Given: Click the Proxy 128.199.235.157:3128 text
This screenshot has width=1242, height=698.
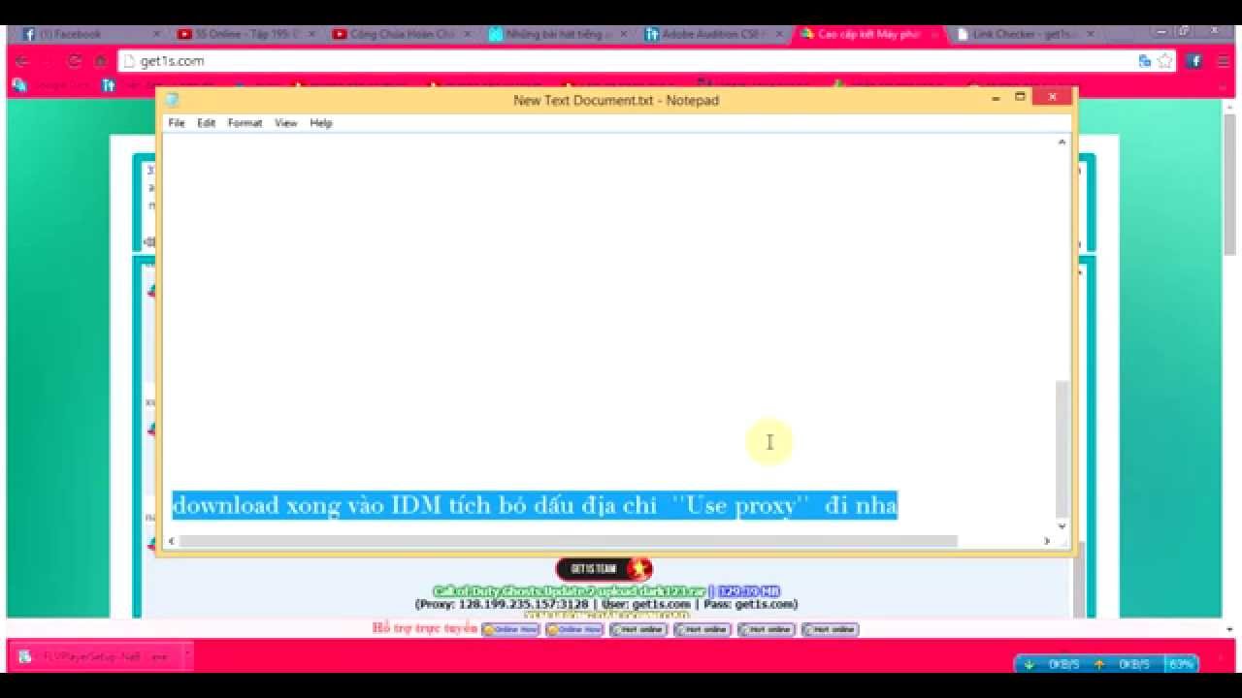Looking at the screenshot, I should click(502, 604).
